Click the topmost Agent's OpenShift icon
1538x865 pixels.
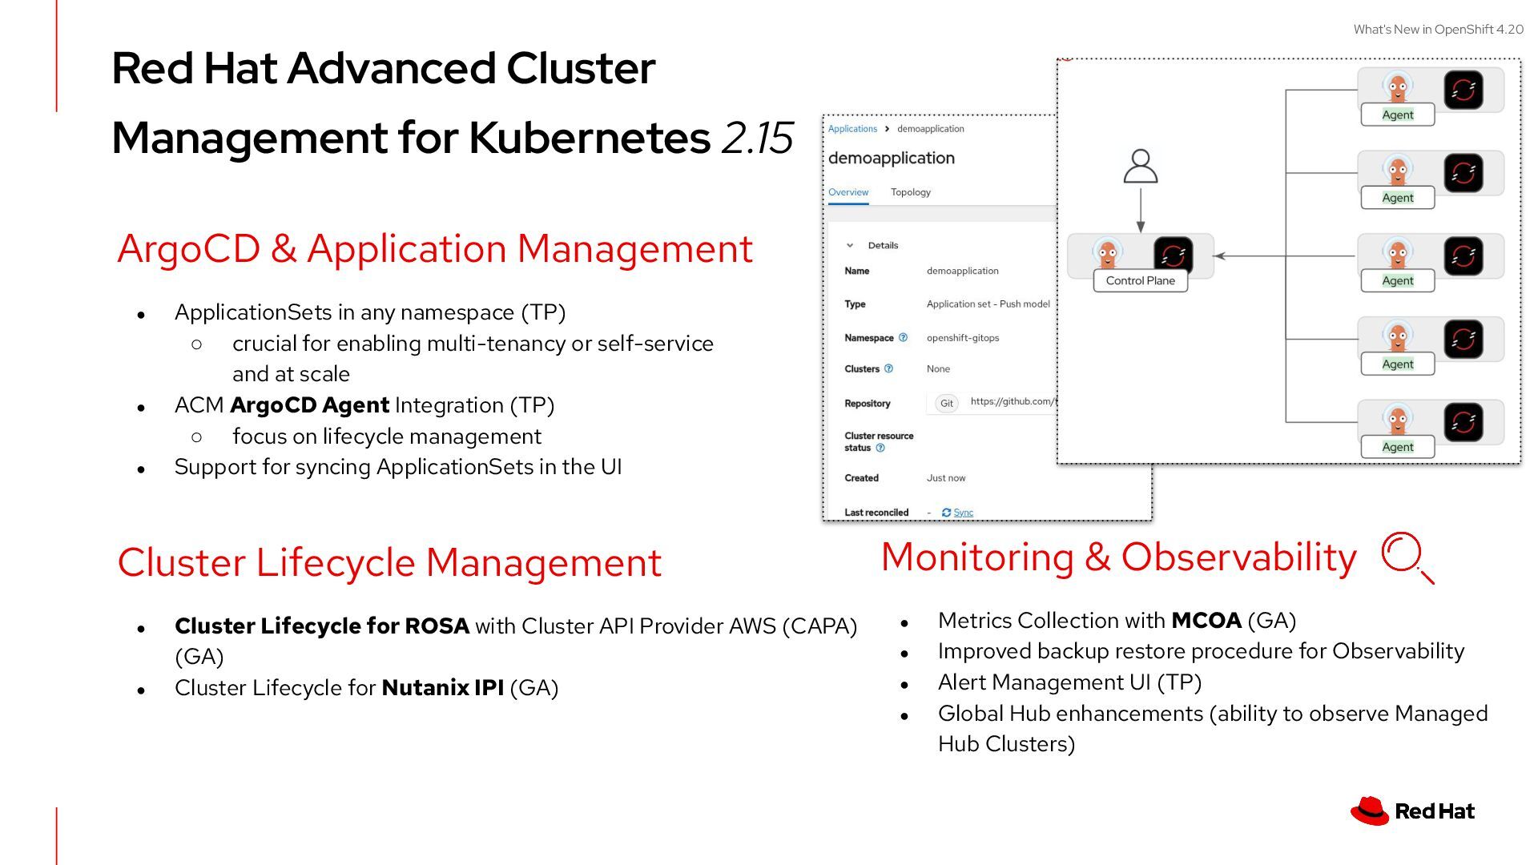[x=1463, y=90]
